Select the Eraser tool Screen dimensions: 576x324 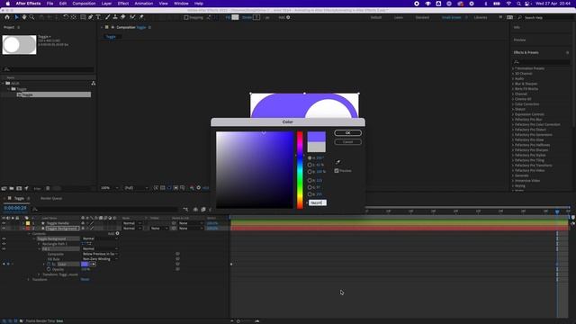(122, 17)
